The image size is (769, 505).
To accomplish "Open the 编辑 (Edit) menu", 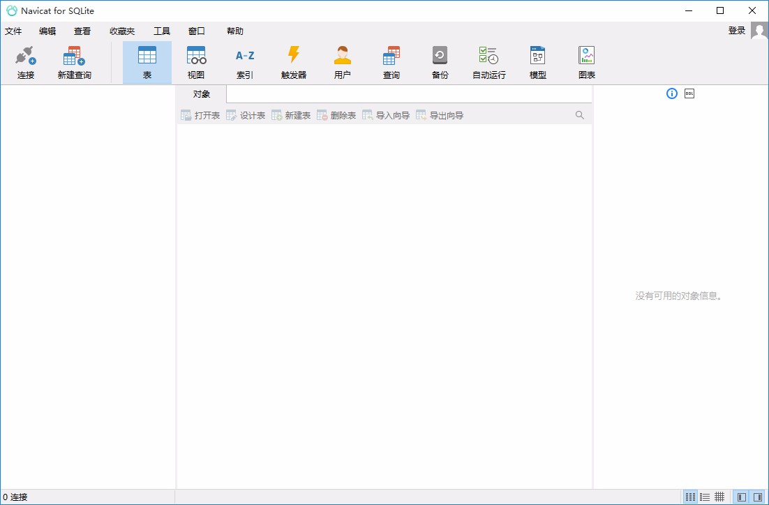I will tap(47, 31).
